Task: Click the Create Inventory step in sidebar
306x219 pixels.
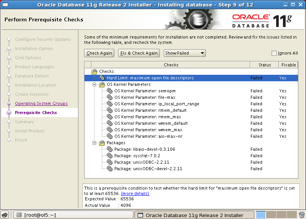Action: 32,94
